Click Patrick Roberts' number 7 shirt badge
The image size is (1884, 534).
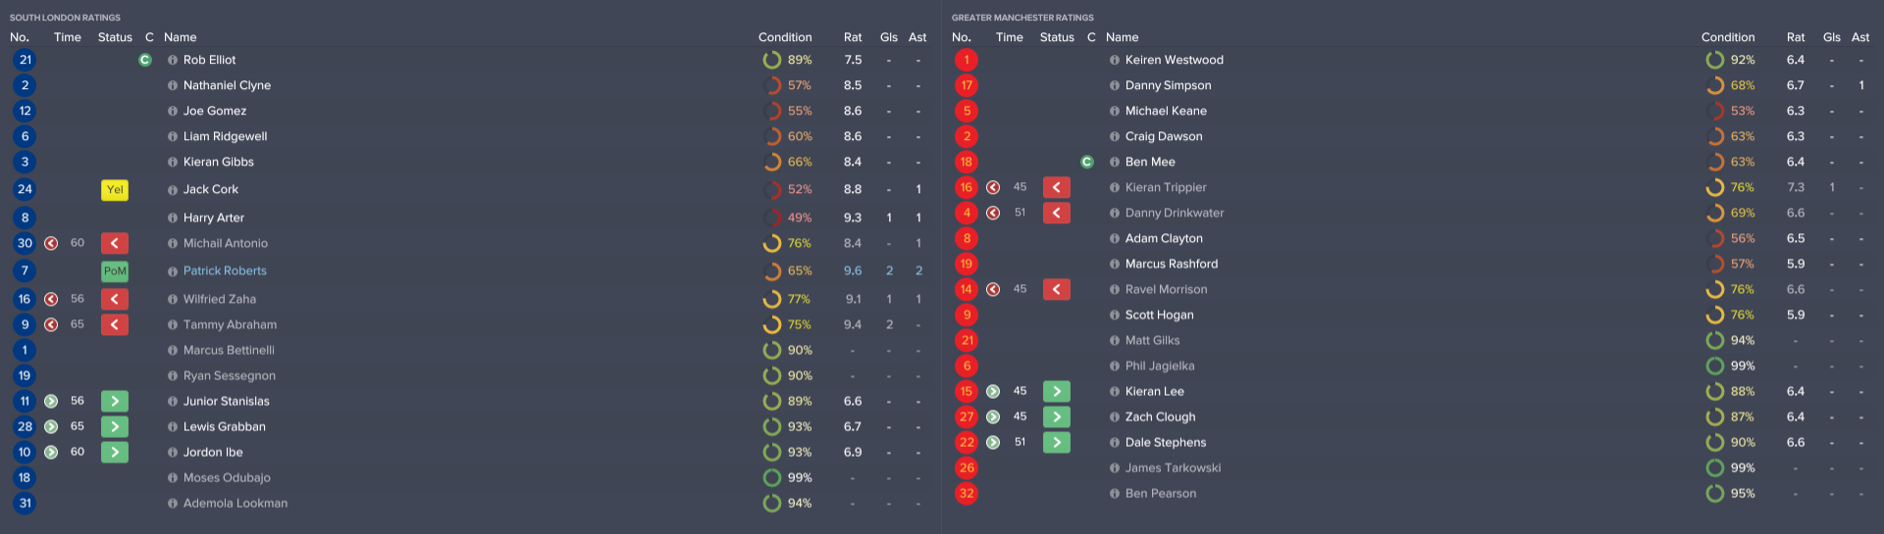(25, 270)
